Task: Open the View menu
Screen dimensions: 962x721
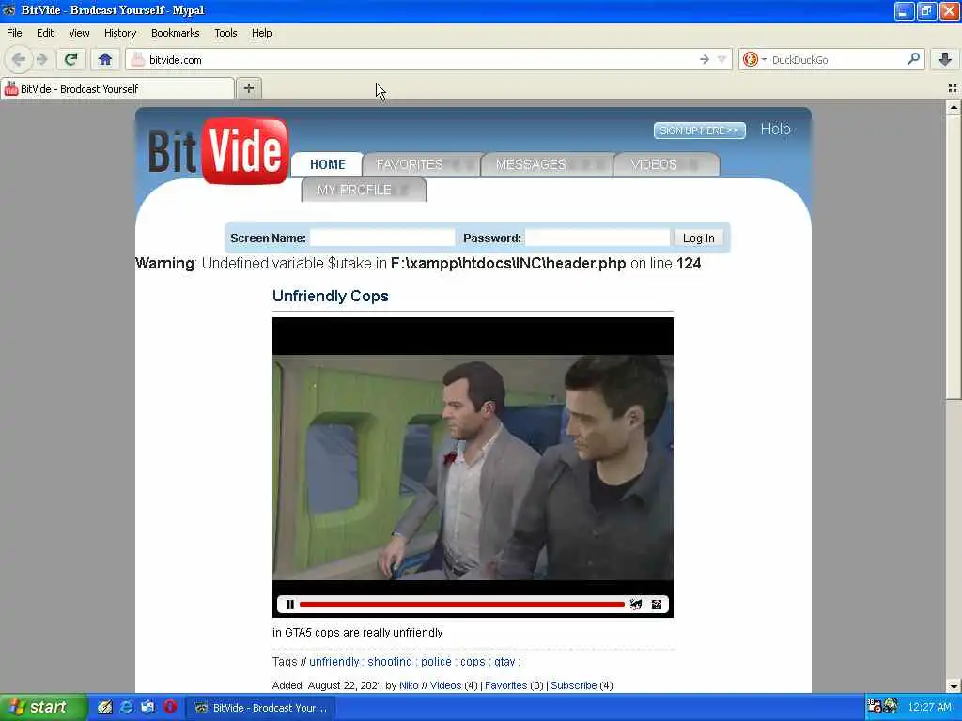Action: (79, 33)
